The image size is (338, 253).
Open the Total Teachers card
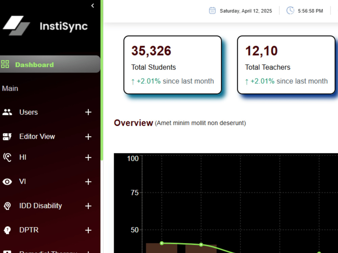pos(286,65)
